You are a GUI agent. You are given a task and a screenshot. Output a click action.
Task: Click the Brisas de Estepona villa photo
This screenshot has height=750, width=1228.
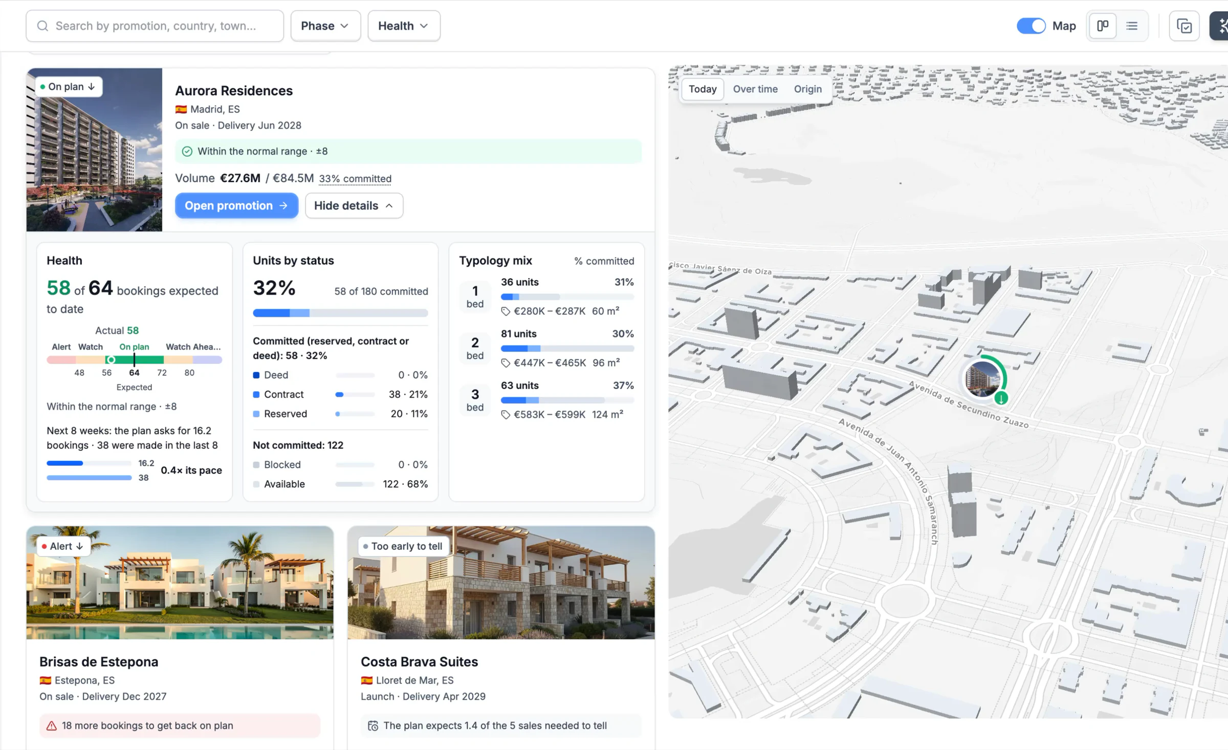(x=180, y=583)
